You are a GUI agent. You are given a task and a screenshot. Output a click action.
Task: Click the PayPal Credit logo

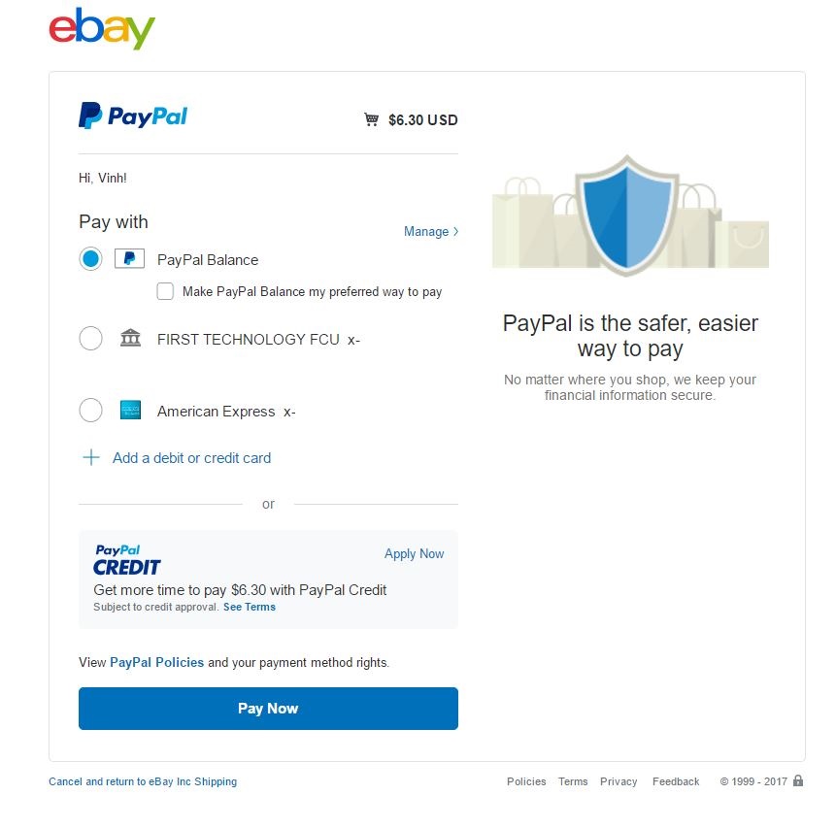pyautogui.click(x=127, y=560)
